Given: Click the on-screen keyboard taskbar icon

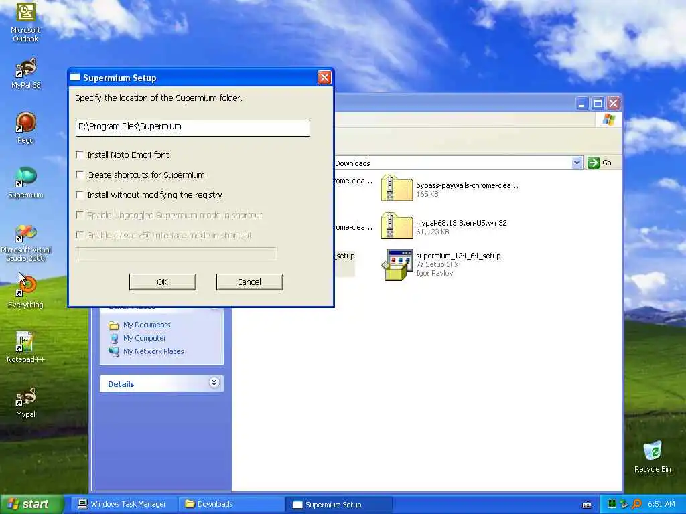Looking at the screenshot, I should coord(587,505).
